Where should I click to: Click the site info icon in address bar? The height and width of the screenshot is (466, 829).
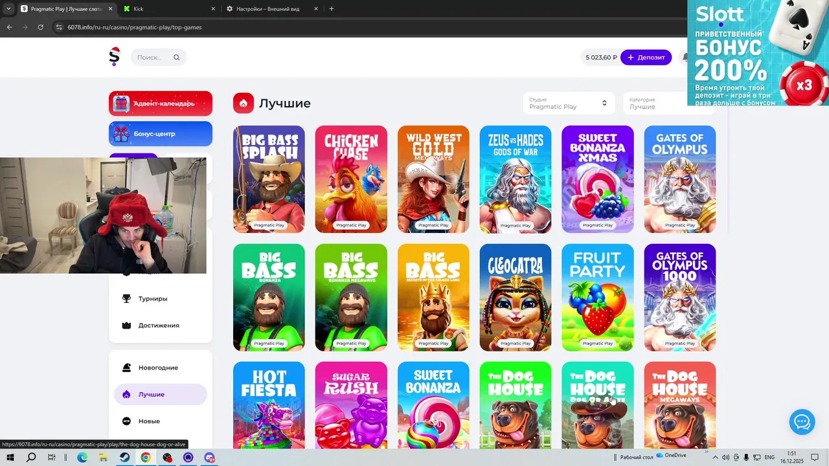(x=59, y=27)
